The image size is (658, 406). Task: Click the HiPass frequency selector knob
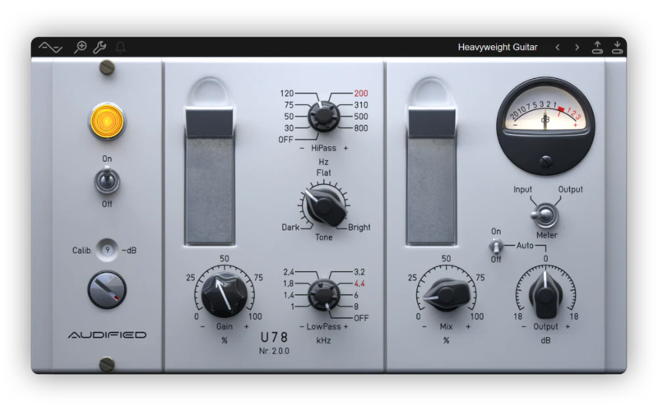(x=323, y=116)
